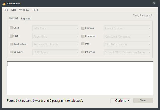Open the Ascending sort dropdown
Screen dimensions: 160x110
pyautogui.click(x=55, y=36)
